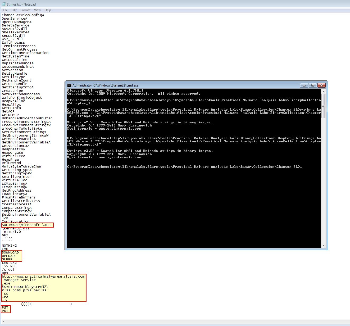Screen dimensions: 350x326
Task: Click the OpenSCManagerA line
Action: [x=17, y=22]
